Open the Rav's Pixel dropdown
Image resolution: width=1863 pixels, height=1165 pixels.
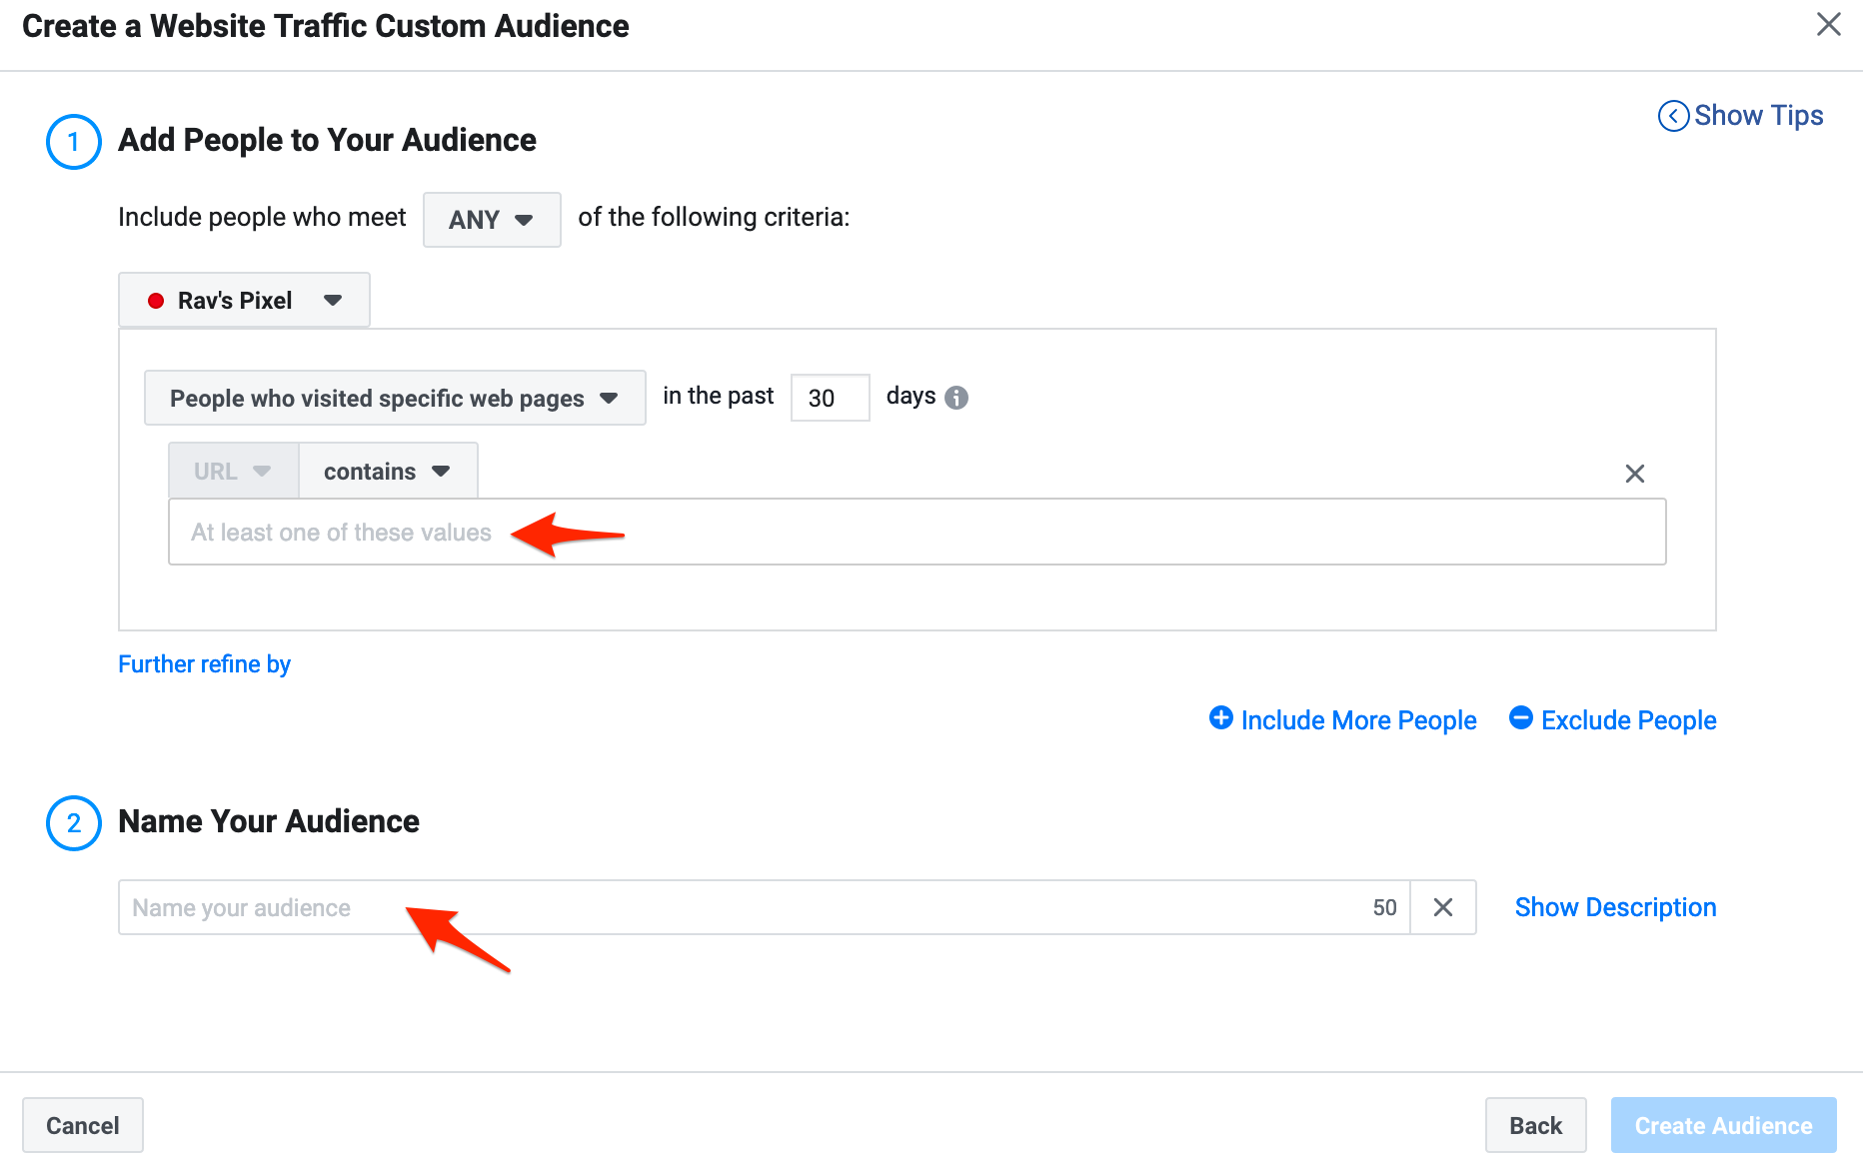(244, 300)
